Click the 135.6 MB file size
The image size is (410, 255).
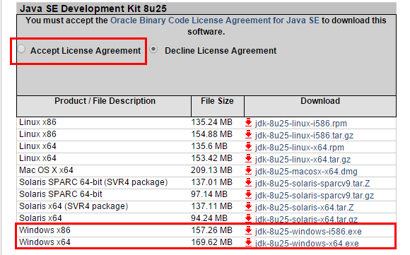(x=209, y=146)
